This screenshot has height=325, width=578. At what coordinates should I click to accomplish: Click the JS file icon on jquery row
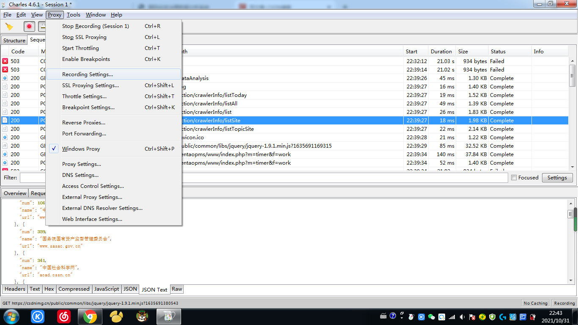point(5,146)
